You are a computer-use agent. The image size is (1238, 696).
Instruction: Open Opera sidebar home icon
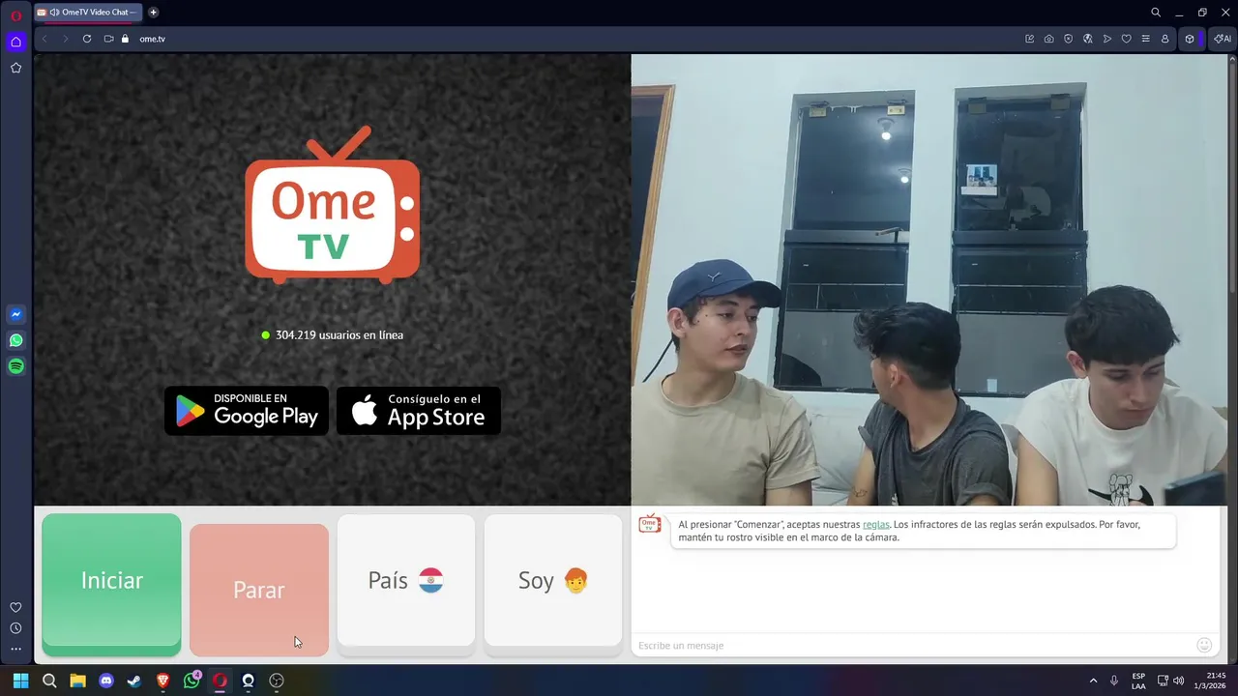click(15, 42)
